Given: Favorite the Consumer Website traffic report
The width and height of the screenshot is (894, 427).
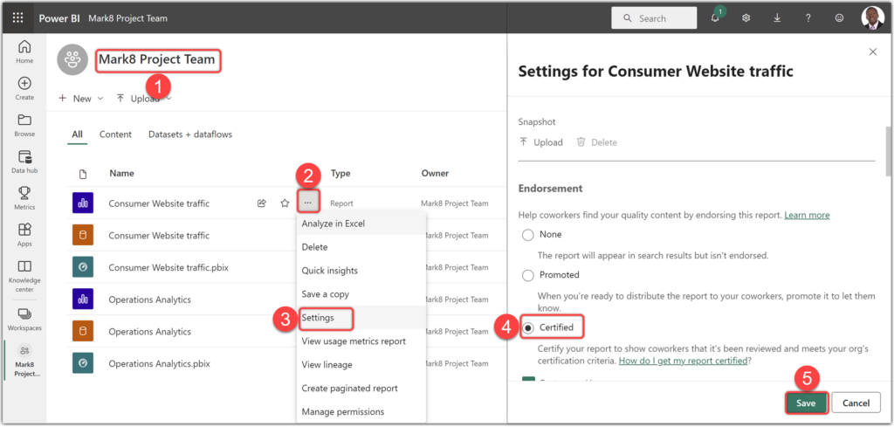Looking at the screenshot, I should pyautogui.click(x=285, y=203).
